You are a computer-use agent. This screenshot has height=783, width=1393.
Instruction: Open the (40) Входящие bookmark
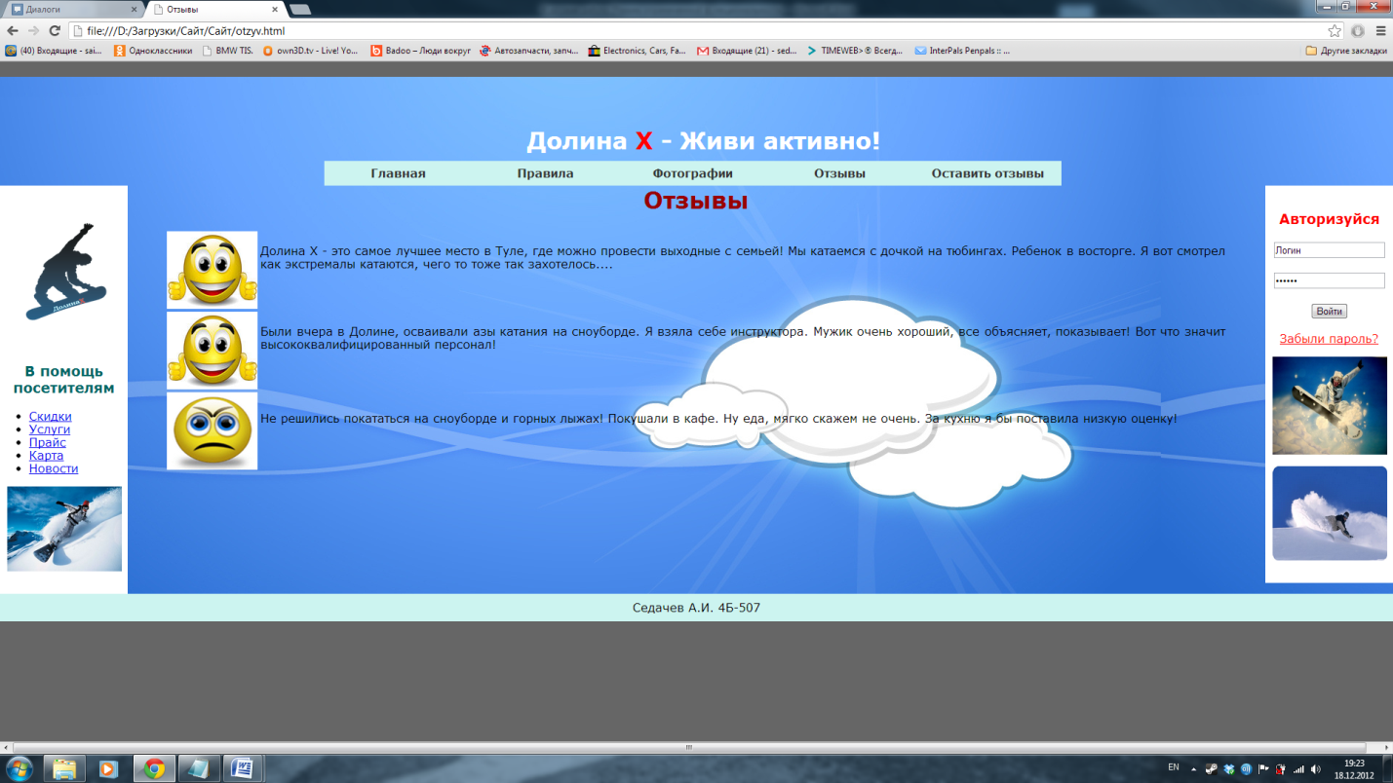point(54,51)
